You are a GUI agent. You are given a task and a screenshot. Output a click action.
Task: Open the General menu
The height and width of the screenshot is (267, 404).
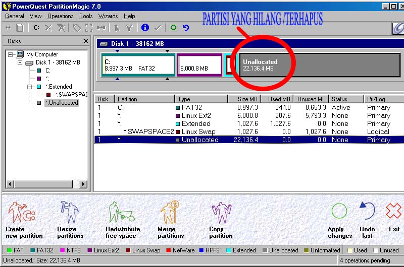[15, 16]
